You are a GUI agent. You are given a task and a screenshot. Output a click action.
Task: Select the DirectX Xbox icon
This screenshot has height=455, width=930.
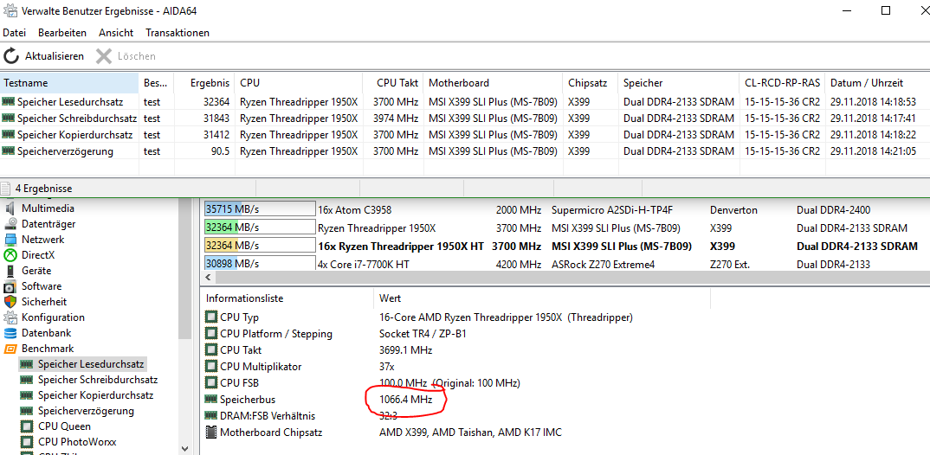click(x=10, y=255)
